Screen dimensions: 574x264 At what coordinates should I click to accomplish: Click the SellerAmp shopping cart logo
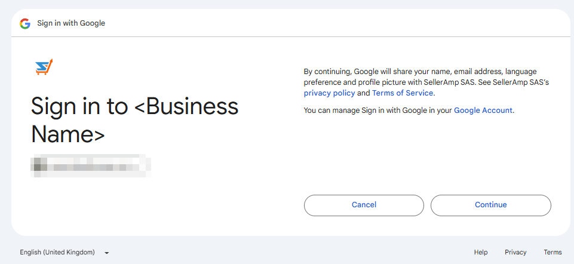[x=44, y=67]
